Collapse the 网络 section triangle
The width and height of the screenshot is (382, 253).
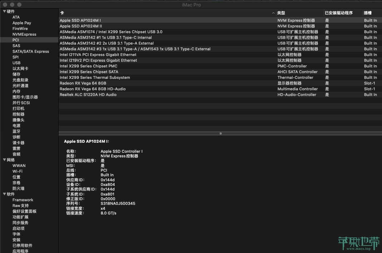tap(4, 160)
